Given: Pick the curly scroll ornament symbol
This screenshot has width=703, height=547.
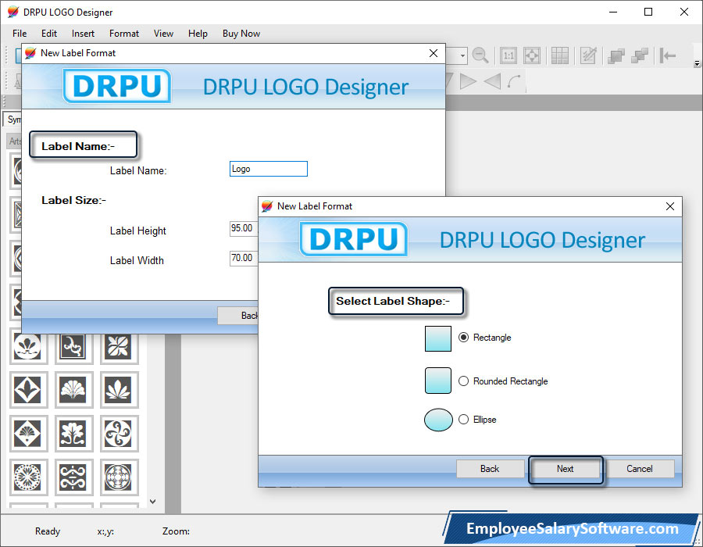Looking at the screenshot, I should click(x=73, y=347).
